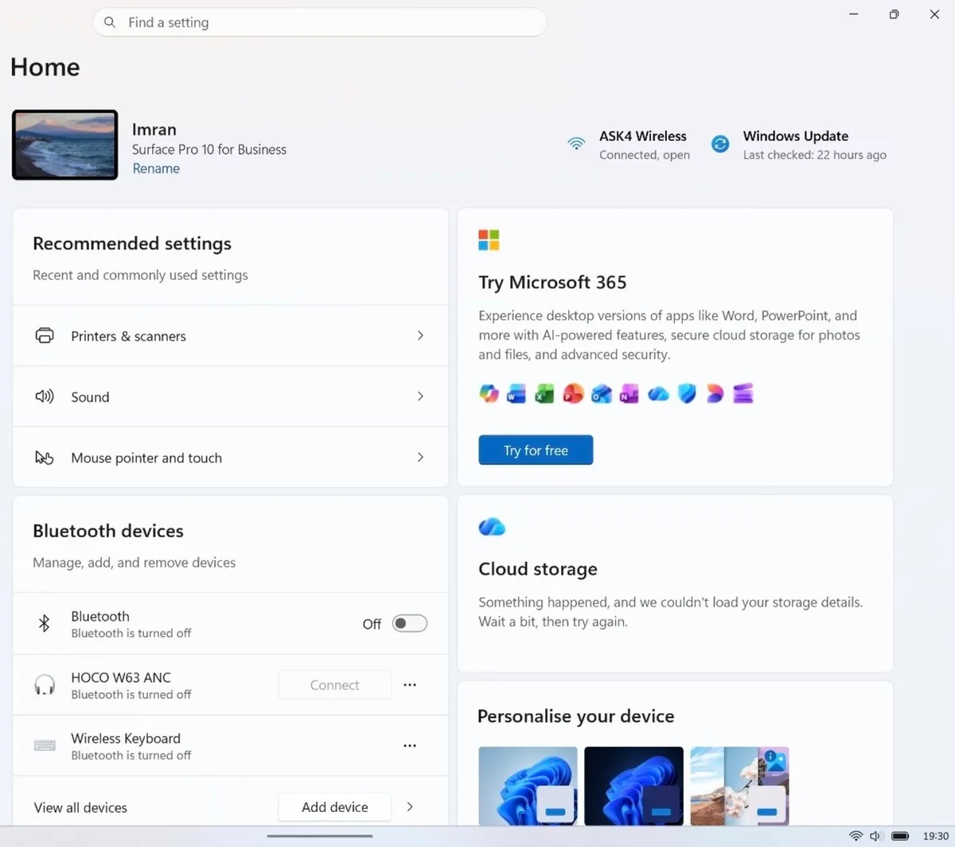955x847 pixels.
Task: Click the PowerPoint app icon
Action: pos(573,393)
